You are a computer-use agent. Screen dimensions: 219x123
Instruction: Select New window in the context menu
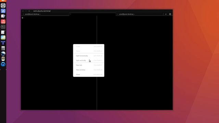pyautogui.click(x=89, y=70)
